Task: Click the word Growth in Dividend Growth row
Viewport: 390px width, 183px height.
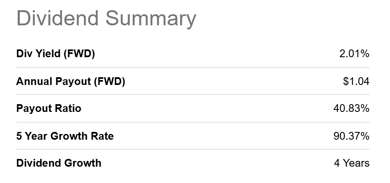Action: [x=83, y=163]
